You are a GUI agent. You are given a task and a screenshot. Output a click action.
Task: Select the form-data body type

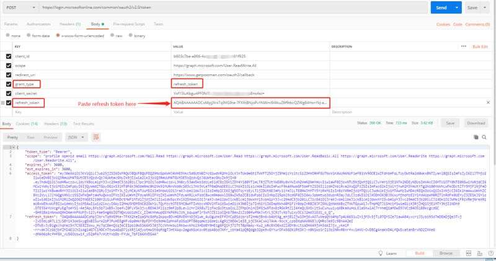29,35
